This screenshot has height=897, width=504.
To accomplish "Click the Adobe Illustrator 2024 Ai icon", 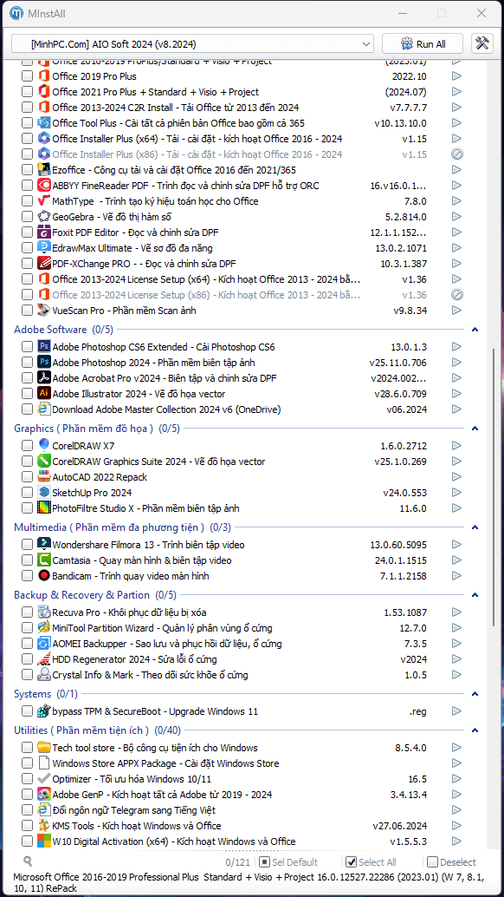I will point(43,394).
